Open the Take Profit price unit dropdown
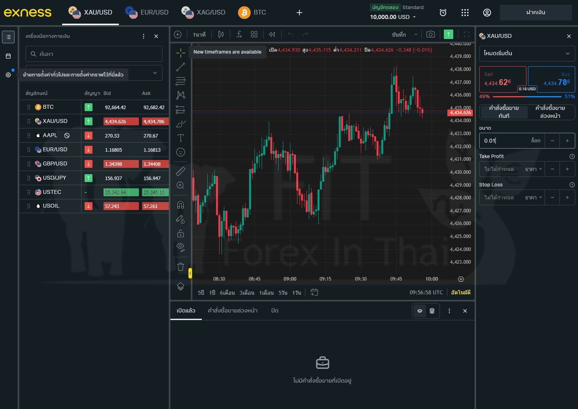Image resolution: width=578 pixels, height=409 pixels. (x=533, y=169)
